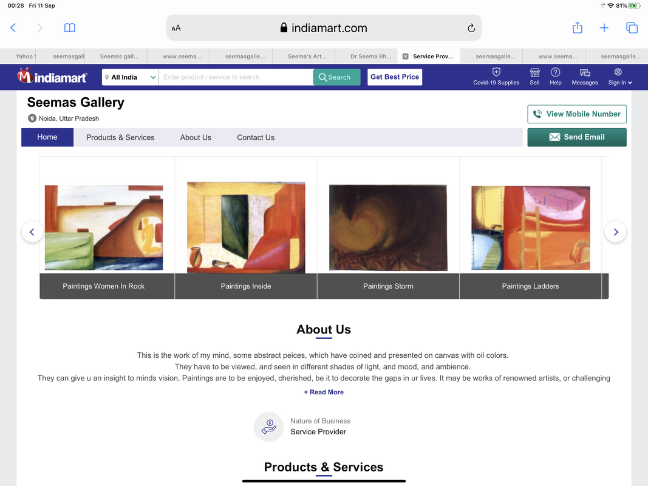Open Covid-19 Supplies shield icon

(x=496, y=72)
